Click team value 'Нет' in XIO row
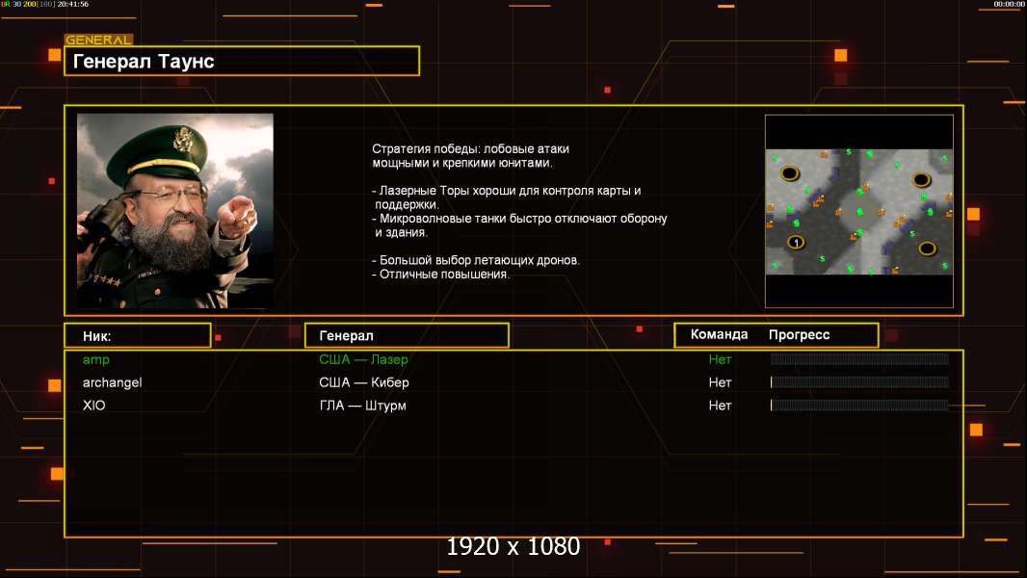Image resolution: width=1027 pixels, height=578 pixels. point(720,406)
